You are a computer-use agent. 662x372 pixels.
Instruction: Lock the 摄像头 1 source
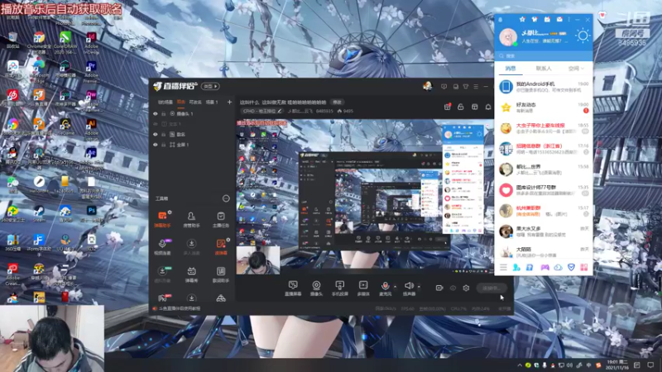(x=163, y=114)
